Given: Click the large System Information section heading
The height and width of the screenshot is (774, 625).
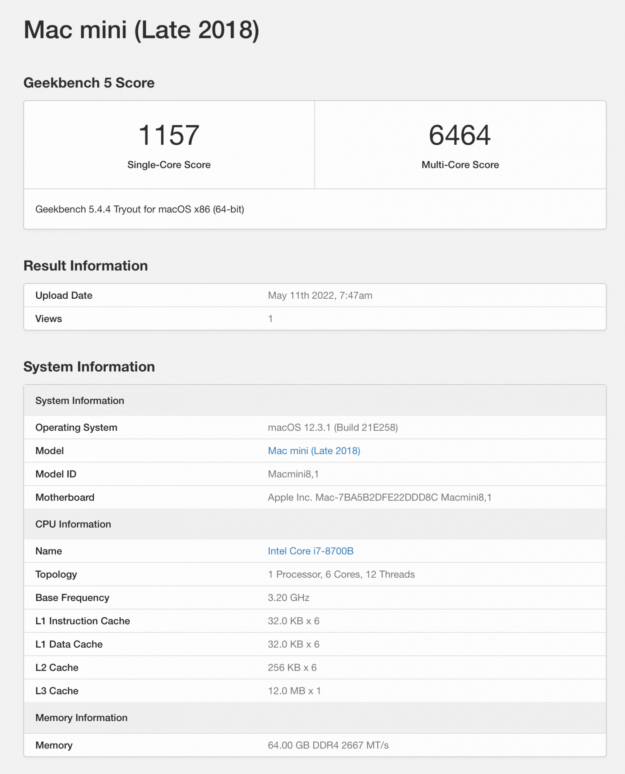Looking at the screenshot, I should pyautogui.click(x=89, y=367).
